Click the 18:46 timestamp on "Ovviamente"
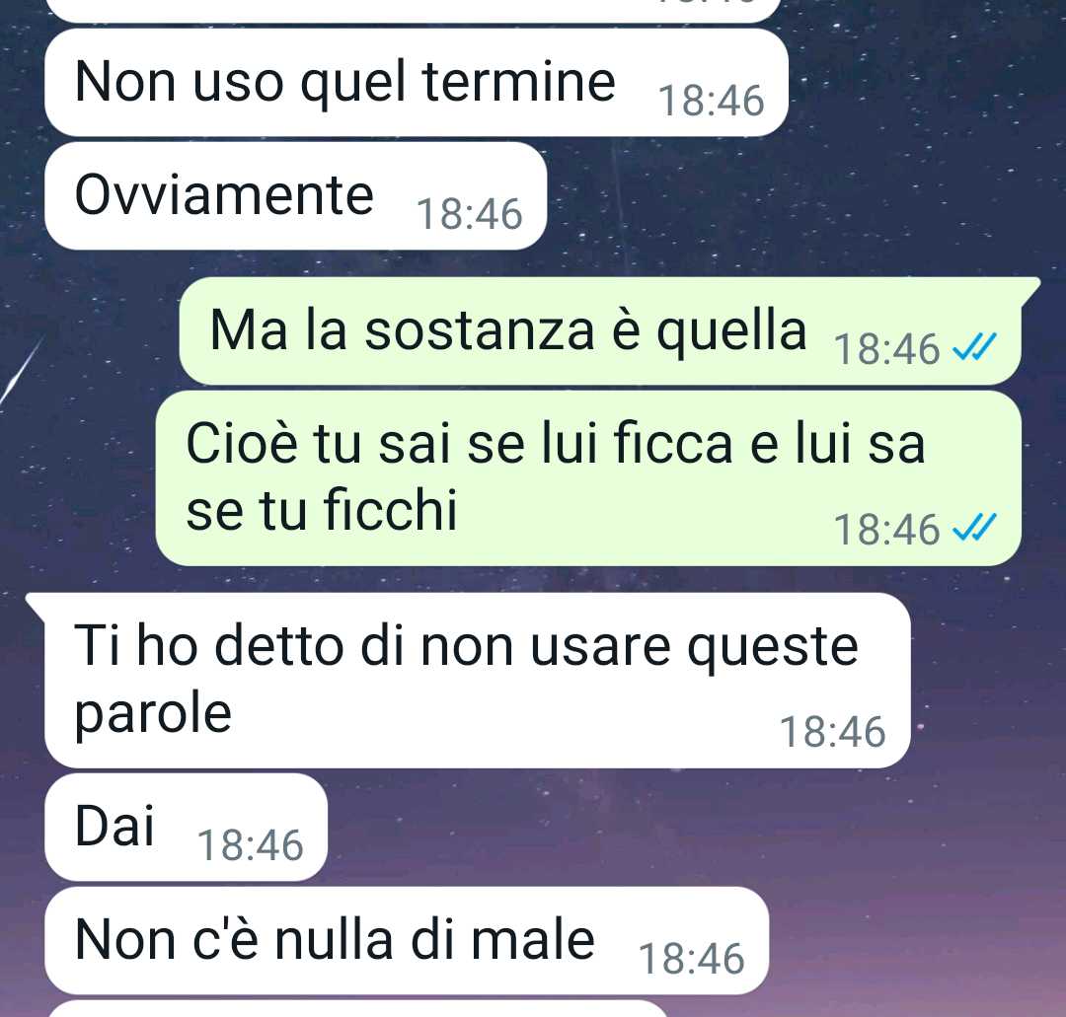Screen dimensions: 1066x1017 tap(469, 214)
